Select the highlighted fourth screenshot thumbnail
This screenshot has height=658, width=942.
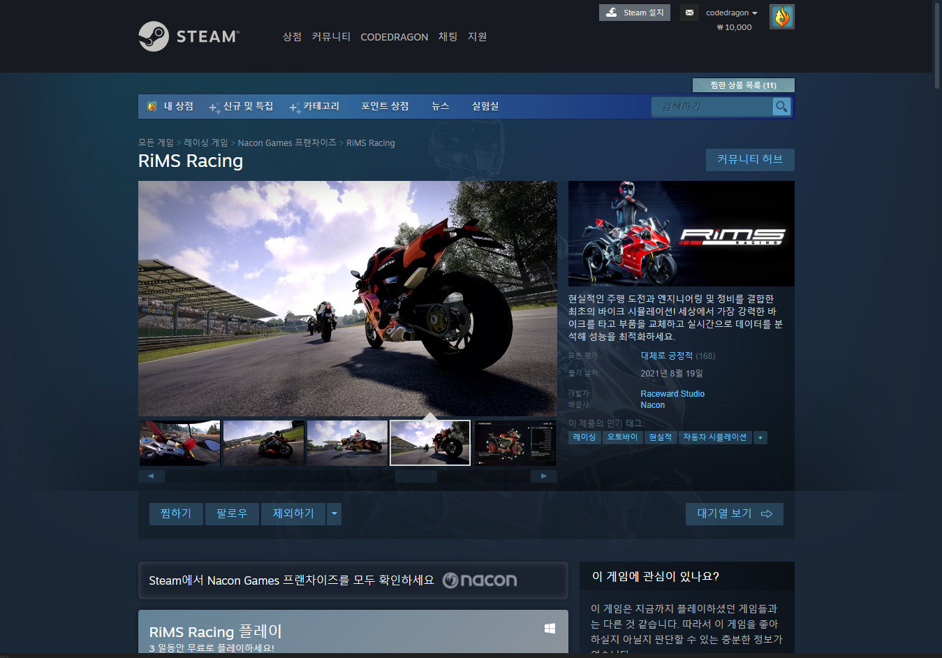pos(430,443)
